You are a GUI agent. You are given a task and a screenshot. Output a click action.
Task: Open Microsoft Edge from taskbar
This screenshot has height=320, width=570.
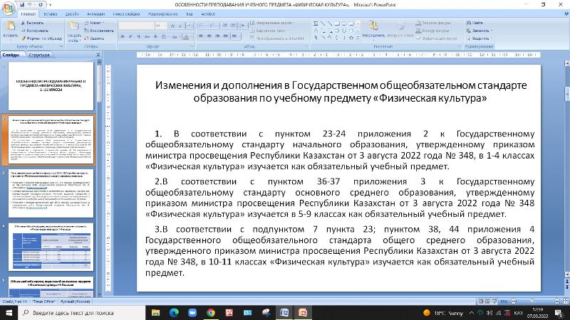pyautogui.click(x=174, y=312)
